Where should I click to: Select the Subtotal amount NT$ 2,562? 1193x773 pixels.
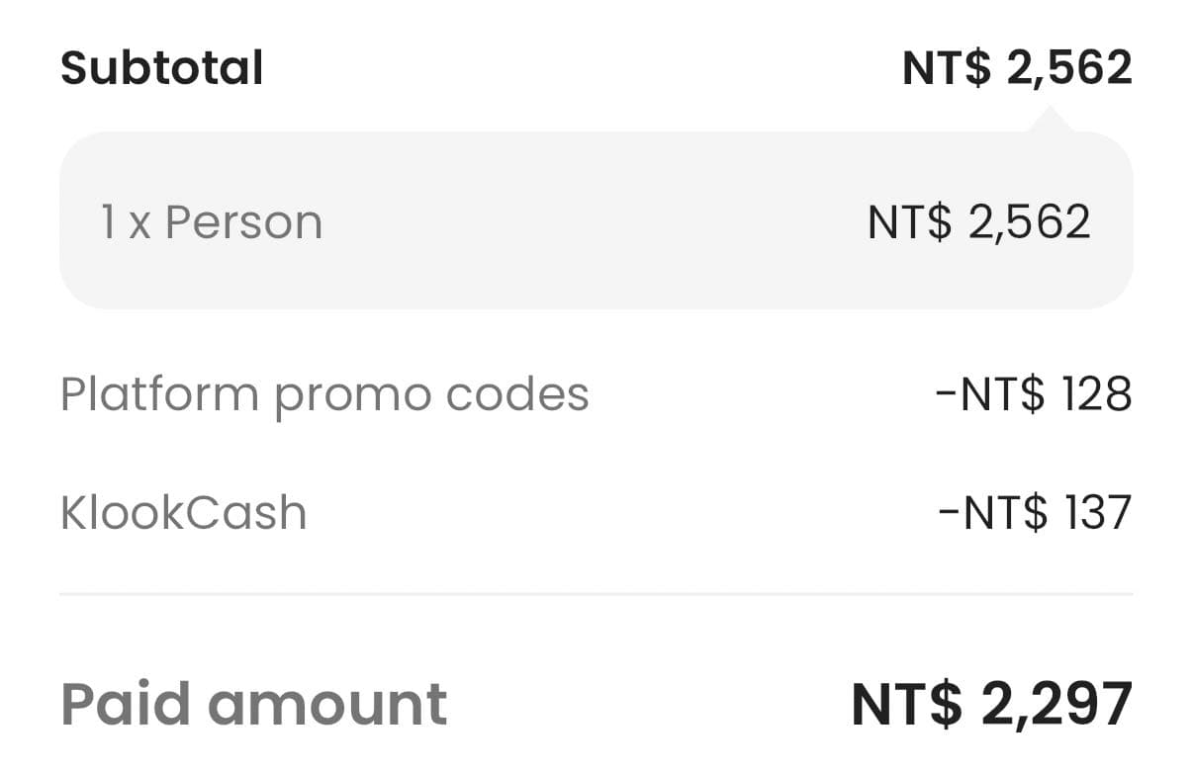click(1017, 69)
